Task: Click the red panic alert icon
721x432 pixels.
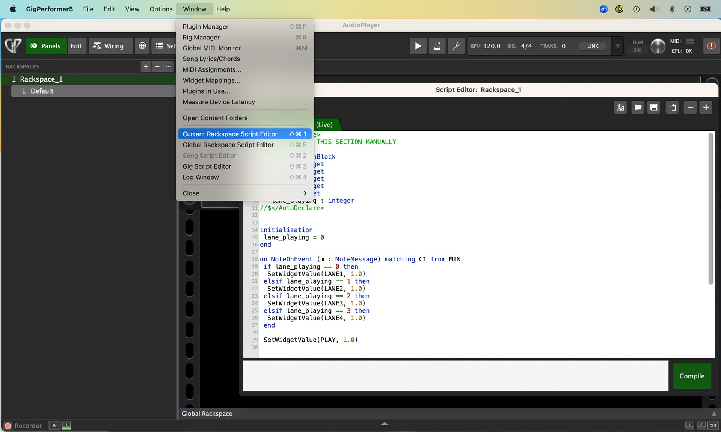Action: tap(711, 46)
